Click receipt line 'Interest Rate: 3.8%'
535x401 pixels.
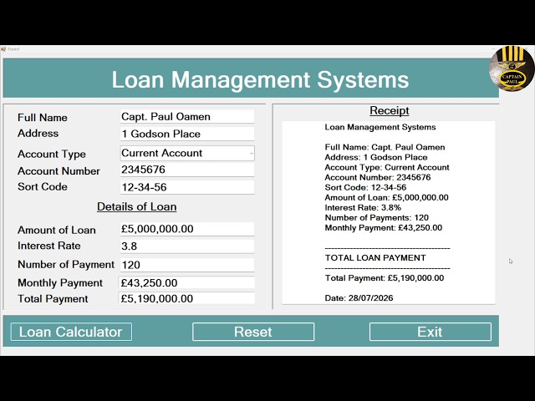point(363,208)
